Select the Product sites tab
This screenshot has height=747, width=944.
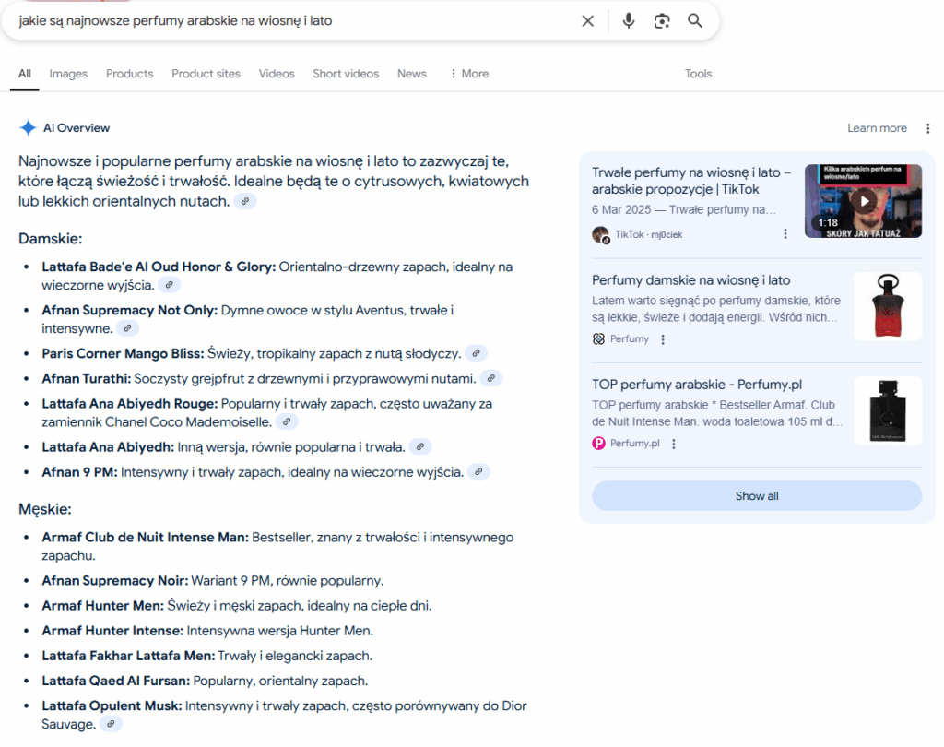pyautogui.click(x=206, y=74)
